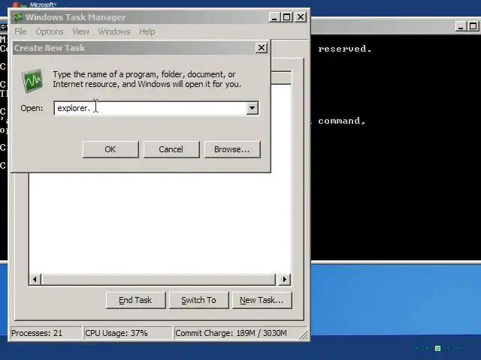The image size is (481, 360).
Task: Click the New Task... button
Action: coord(262,300)
